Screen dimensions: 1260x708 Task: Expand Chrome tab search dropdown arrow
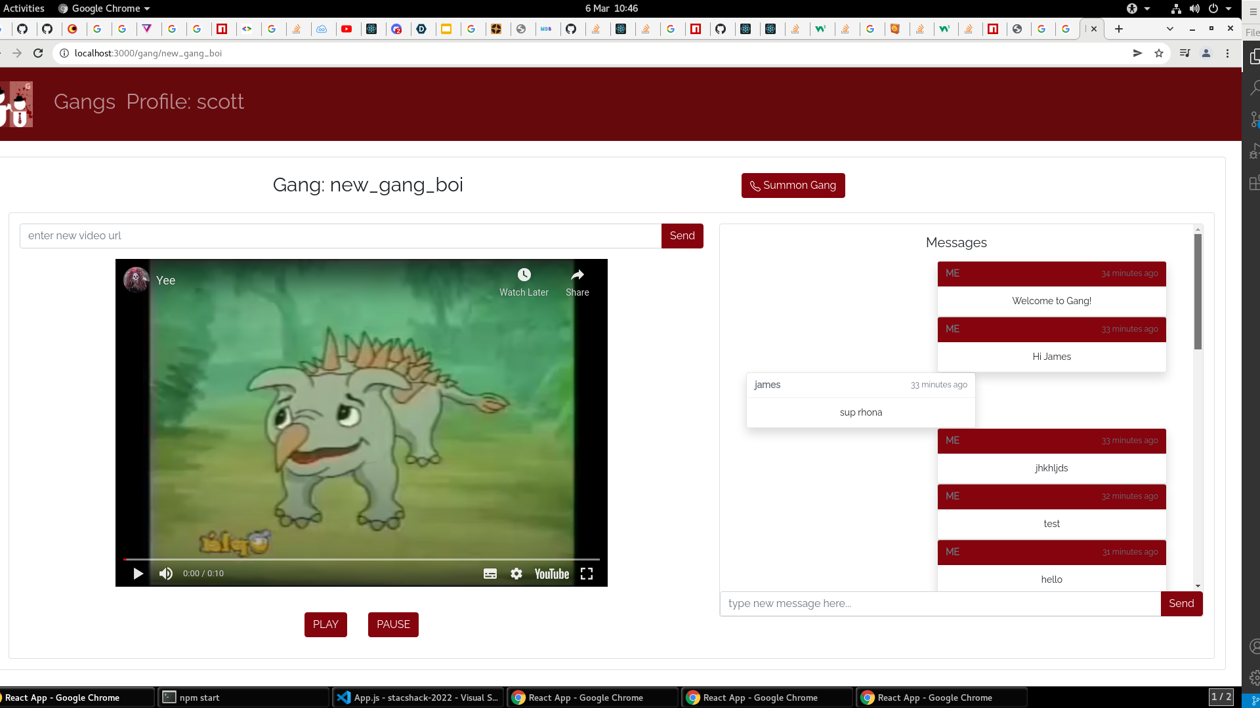coord(1169,29)
